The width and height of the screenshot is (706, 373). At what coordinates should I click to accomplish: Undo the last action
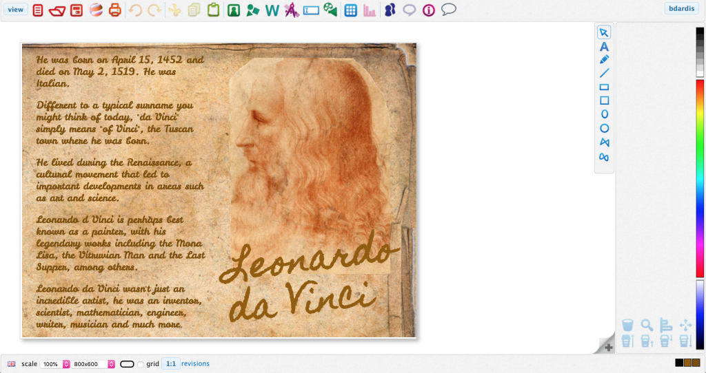click(x=134, y=10)
